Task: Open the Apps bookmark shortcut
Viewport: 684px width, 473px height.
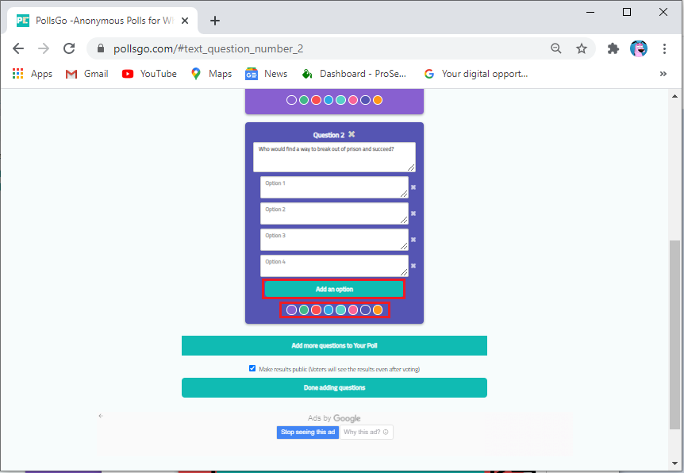Action: [x=33, y=74]
